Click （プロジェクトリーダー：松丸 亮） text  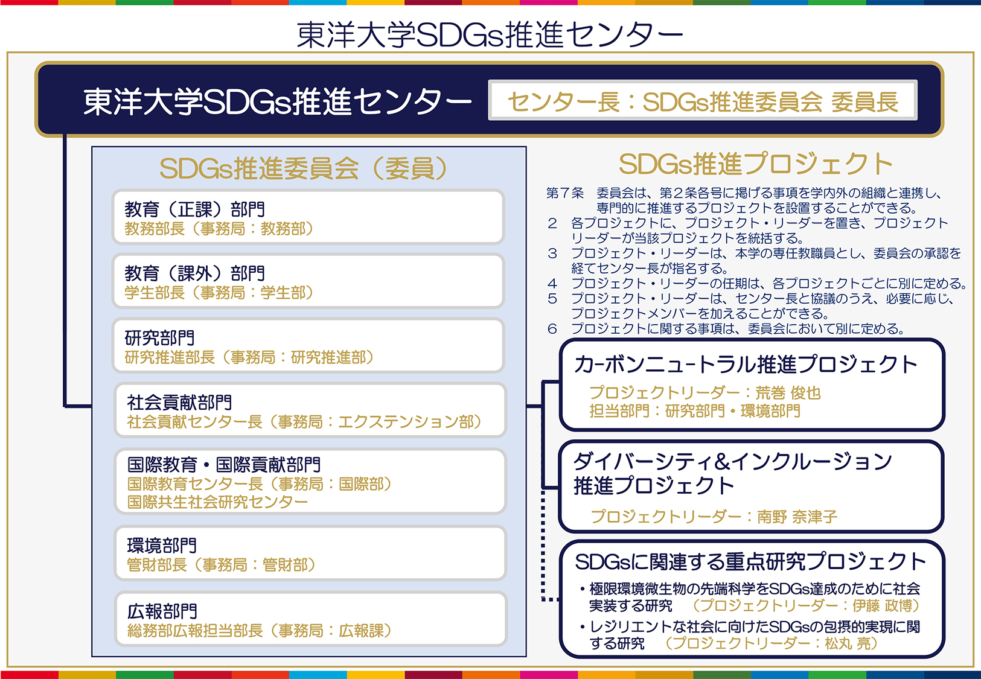click(772, 643)
